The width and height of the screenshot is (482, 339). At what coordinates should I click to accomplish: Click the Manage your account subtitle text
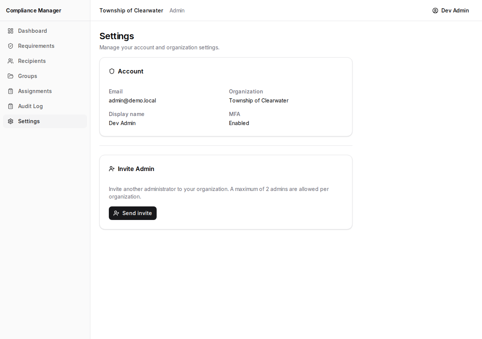(159, 47)
